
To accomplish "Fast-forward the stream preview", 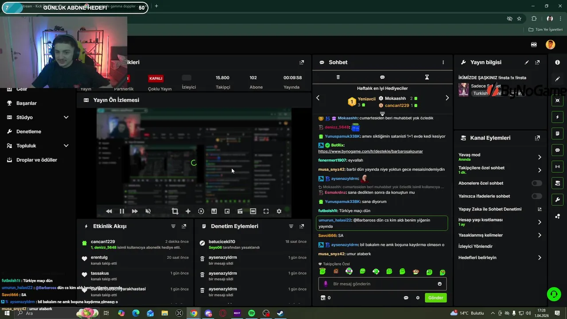I will (x=135, y=211).
